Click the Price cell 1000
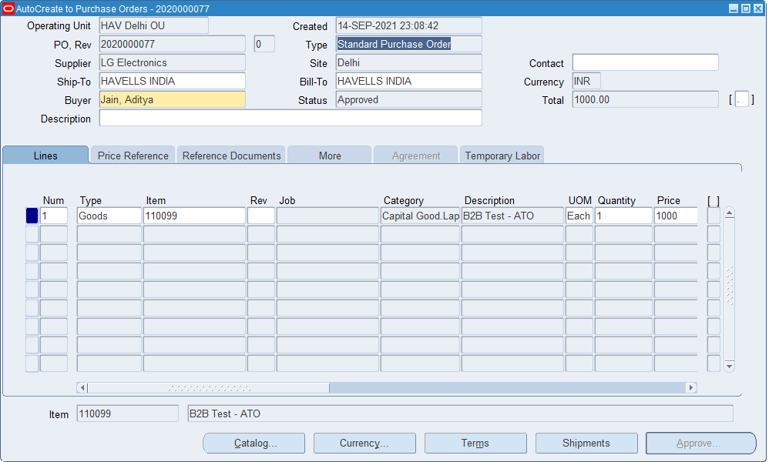 click(x=676, y=216)
